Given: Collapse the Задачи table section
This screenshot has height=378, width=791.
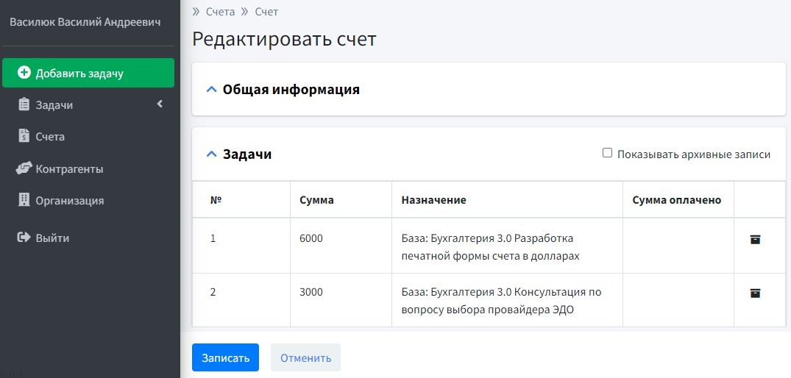Looking at the screenshot, I should pos(212,154).
